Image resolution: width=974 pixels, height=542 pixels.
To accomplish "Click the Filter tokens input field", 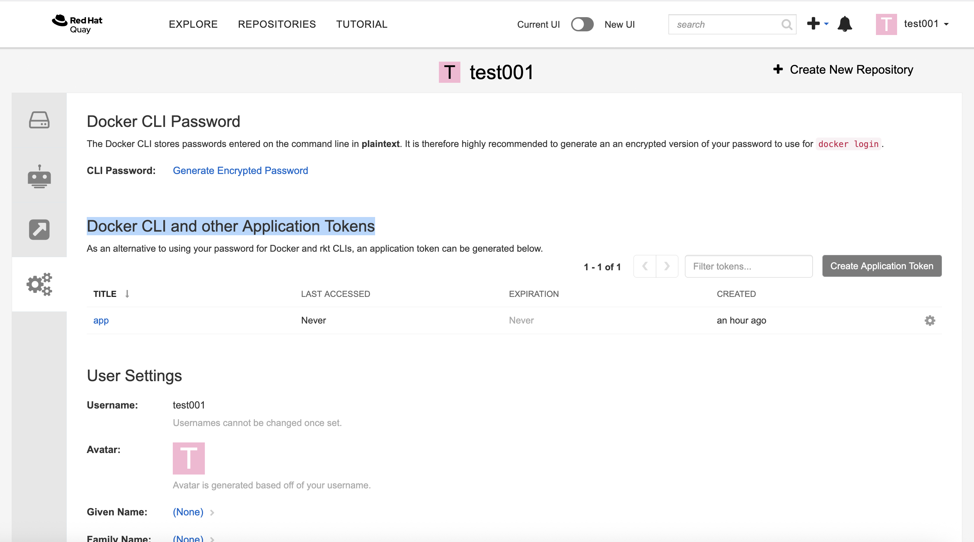I will tap(748, 266).
